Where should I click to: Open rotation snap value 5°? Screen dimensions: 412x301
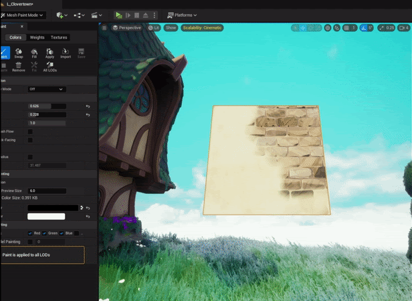371,28
